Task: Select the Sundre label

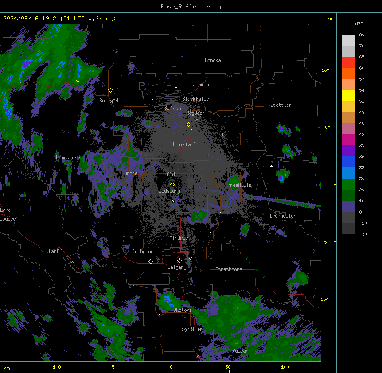Action: [x=129, y=173]
